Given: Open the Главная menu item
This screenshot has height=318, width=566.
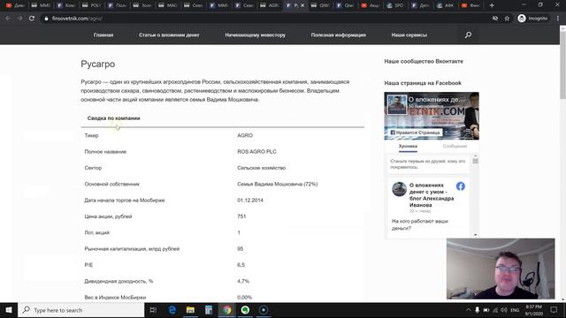Looking at the screenshot, I should [x=103, y=35].
